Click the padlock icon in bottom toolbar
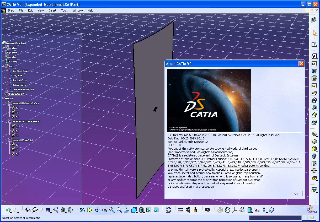 point(63,210)
